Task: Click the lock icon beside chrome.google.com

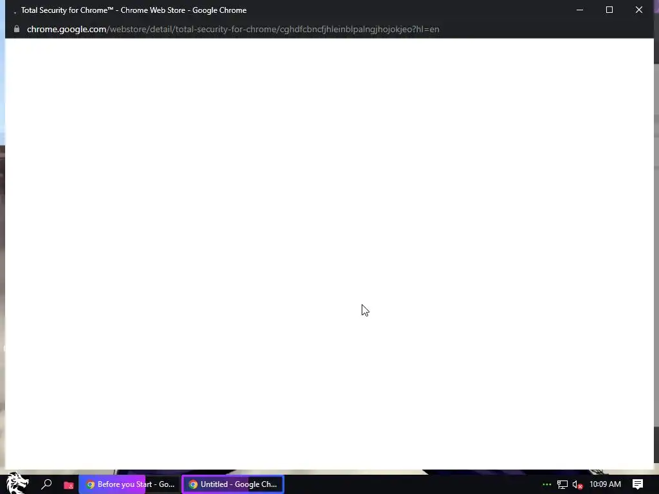Action: tap(17, 29)
